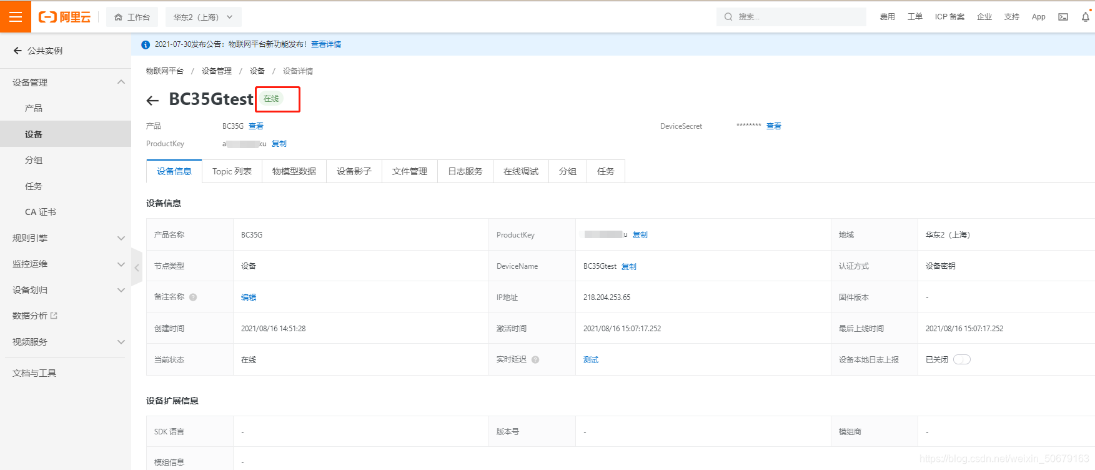The width and height of the screenshot is (1095, 470).
Task: Copy the DeviceName BC35Gtest
Action: (629, 266)
